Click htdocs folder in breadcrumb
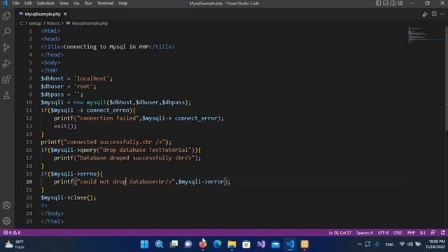The height and width of the screenshot is (252, 448). tap(53, 23)
